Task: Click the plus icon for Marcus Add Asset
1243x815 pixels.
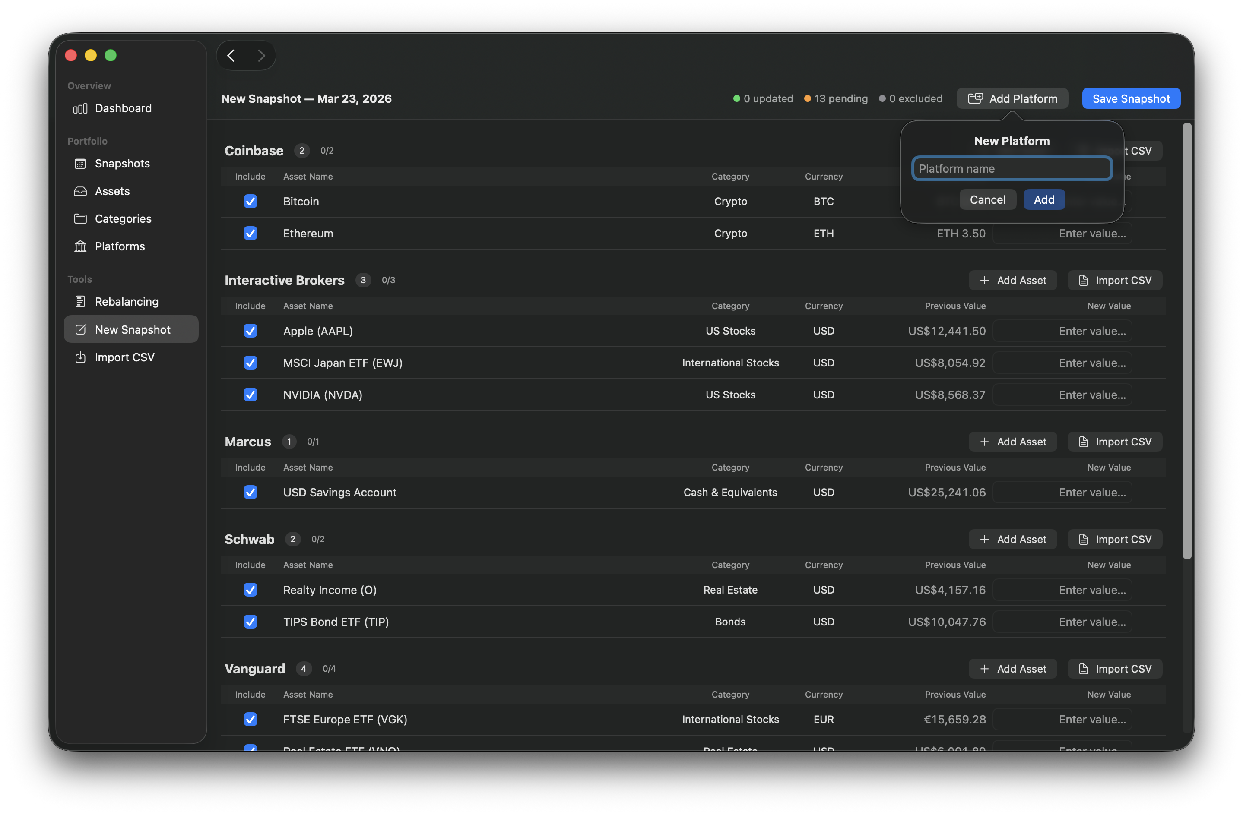Action: (984, 442)
